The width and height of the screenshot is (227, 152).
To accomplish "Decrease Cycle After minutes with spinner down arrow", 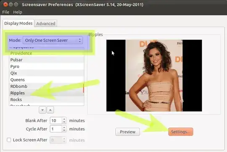I will pyautogui.click(x=64, y=131).
